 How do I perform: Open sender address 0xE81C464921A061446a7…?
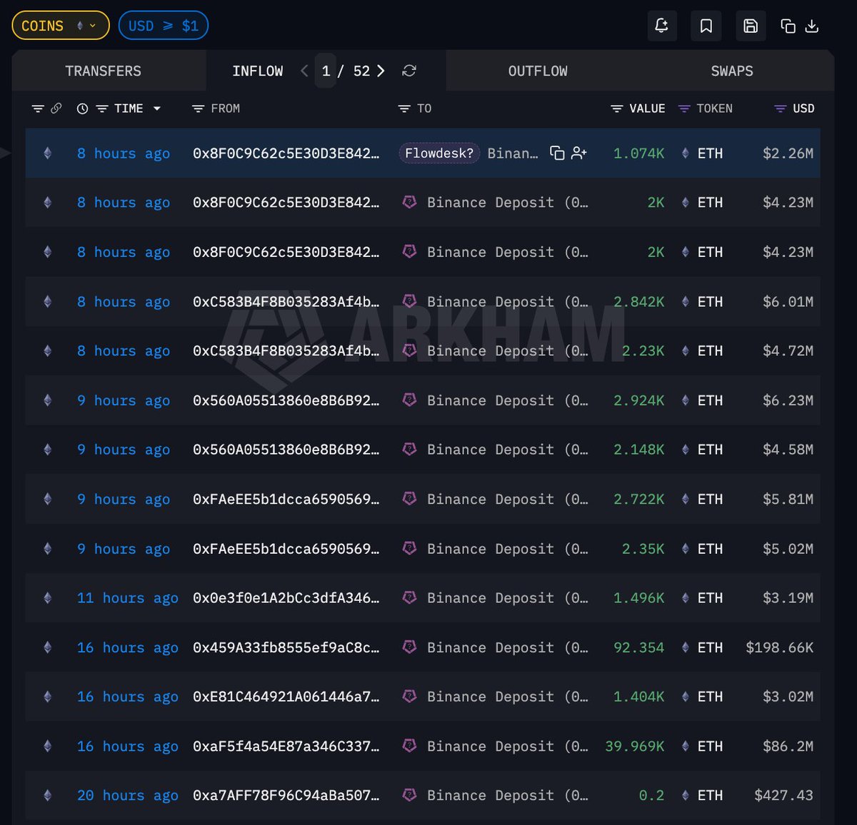[x=286, y=697]
